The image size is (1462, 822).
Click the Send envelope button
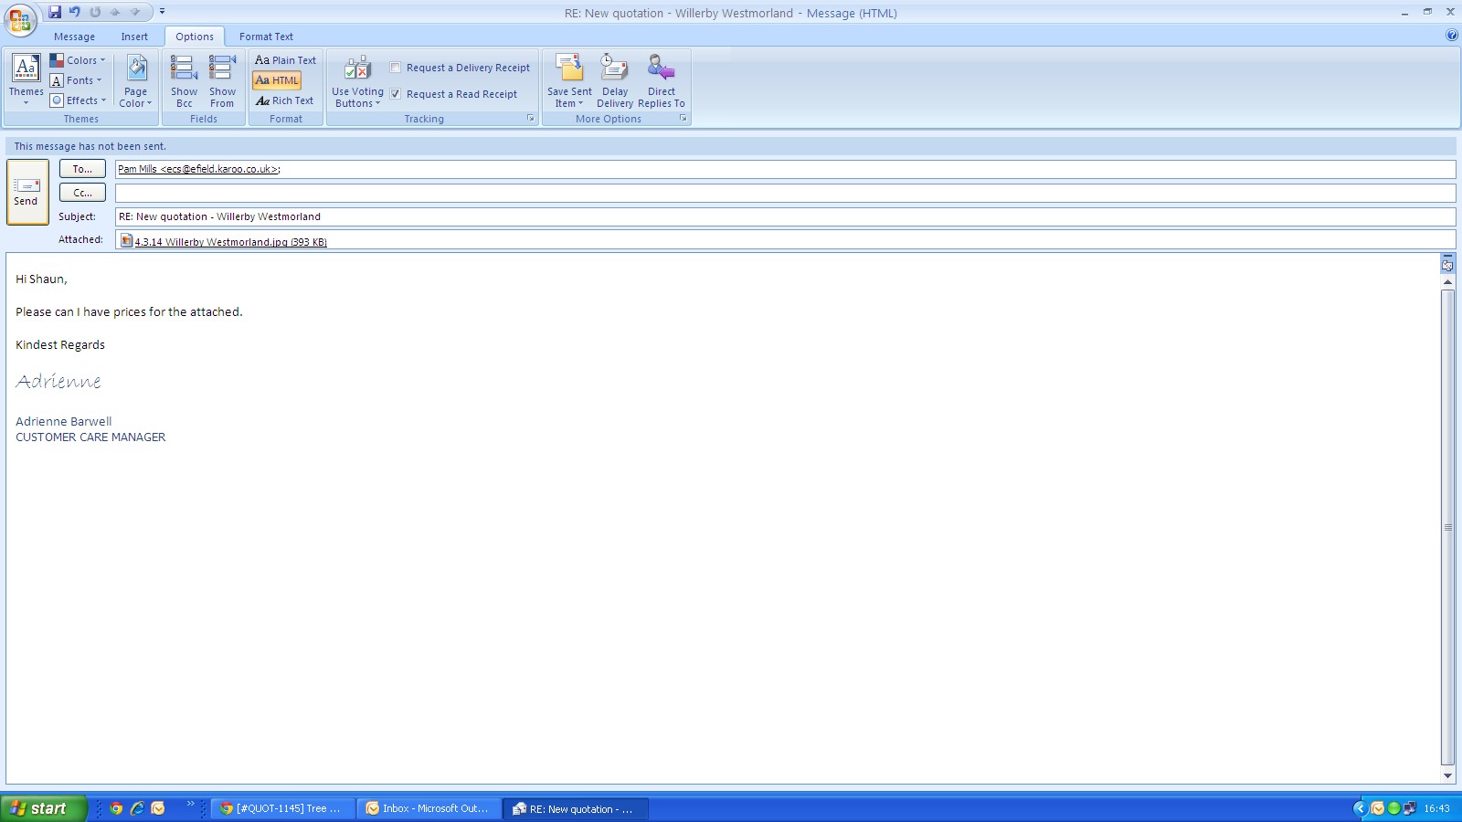[26, 192]
